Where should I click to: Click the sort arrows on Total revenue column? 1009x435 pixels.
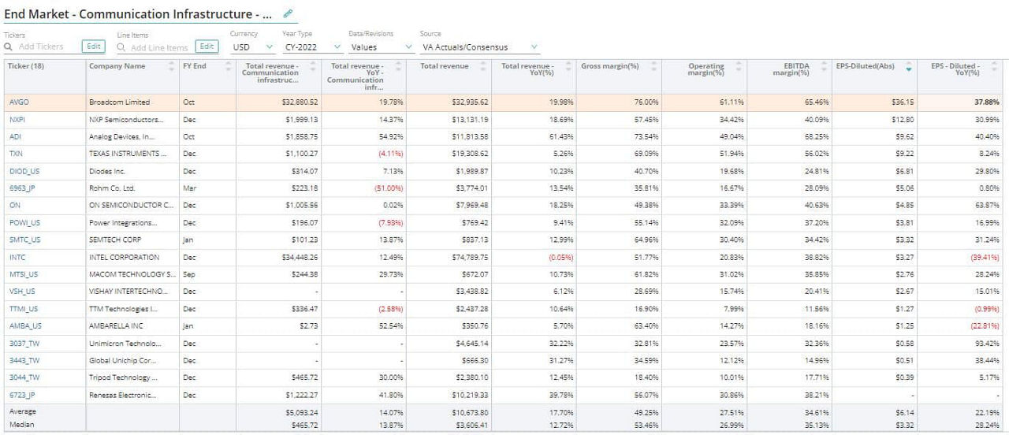pos(483,68)
